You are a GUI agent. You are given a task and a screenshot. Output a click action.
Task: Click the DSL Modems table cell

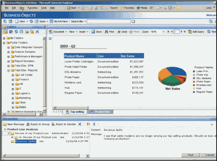pos(73,72)
